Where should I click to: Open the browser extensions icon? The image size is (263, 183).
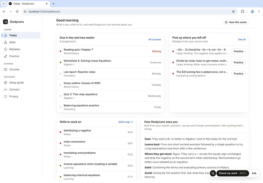click(x=242, y=11)
